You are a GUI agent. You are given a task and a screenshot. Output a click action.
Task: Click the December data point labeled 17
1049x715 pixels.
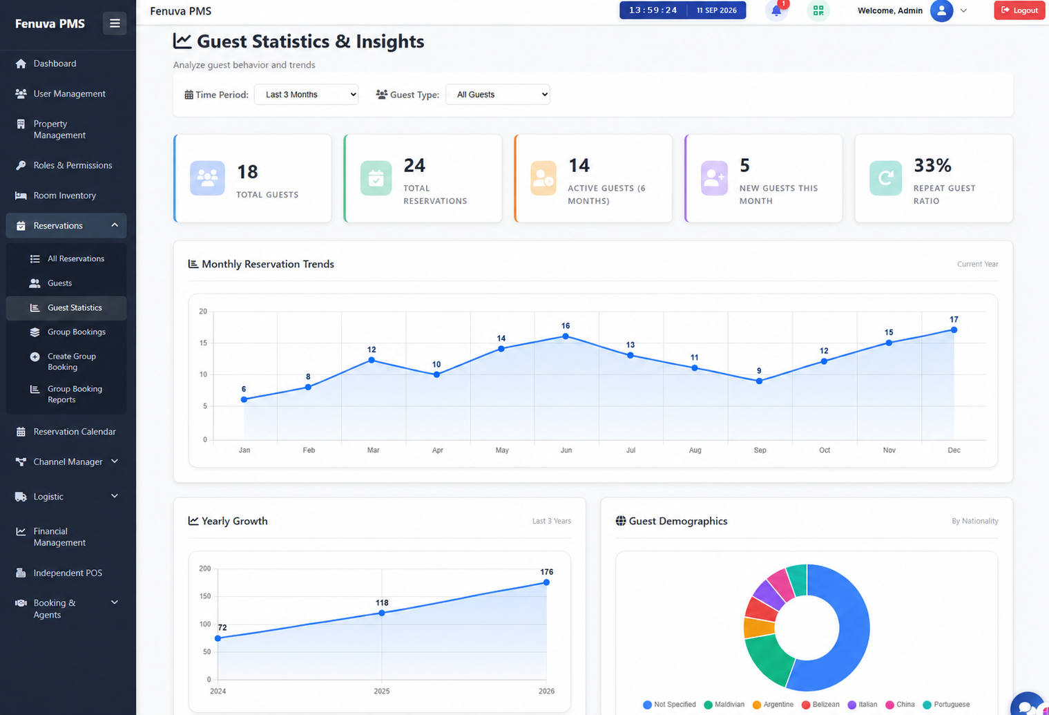(x=954, y=330)
